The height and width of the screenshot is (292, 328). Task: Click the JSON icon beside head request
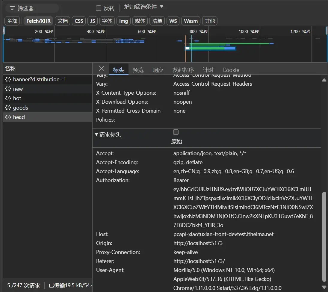[x=8, y=117]
